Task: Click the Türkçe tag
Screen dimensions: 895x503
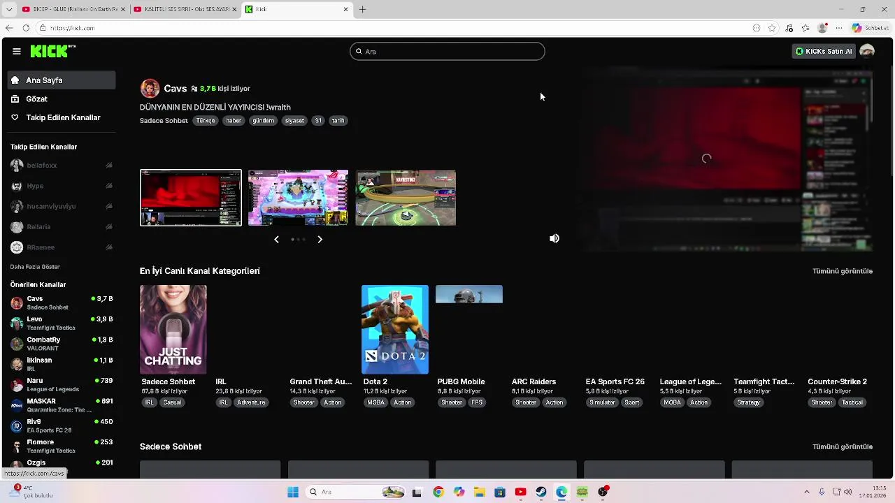Action: [x=206, y=121]
